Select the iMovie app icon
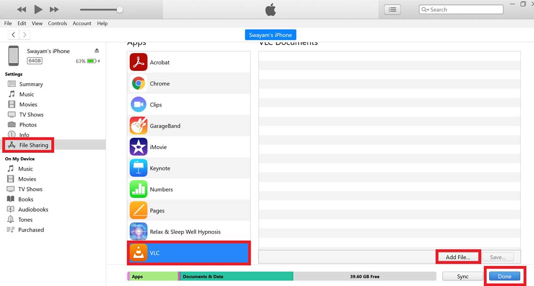The image size is (534, 286). 188,147
